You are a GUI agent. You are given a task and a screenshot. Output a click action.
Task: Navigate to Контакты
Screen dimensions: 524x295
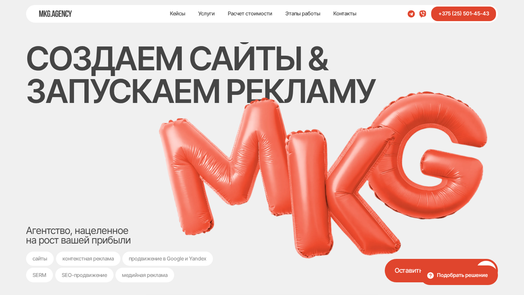[x=345, y=14]
